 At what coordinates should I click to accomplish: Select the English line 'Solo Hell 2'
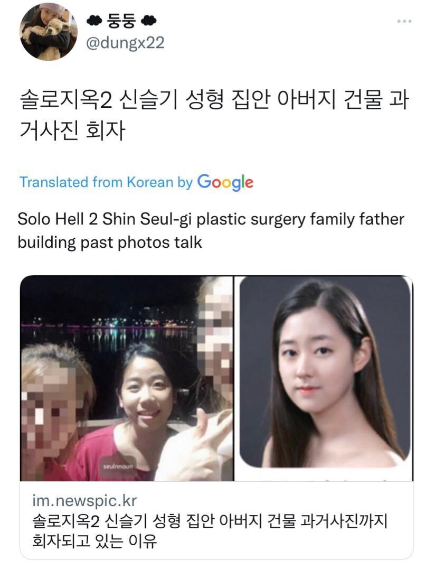pyautogui.click(x=58, y=219)
